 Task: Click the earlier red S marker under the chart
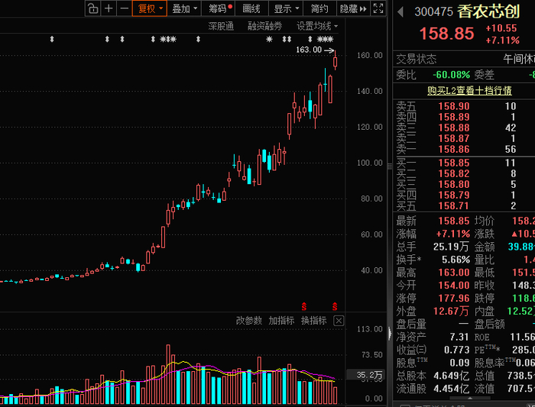[x=303, y=307]
